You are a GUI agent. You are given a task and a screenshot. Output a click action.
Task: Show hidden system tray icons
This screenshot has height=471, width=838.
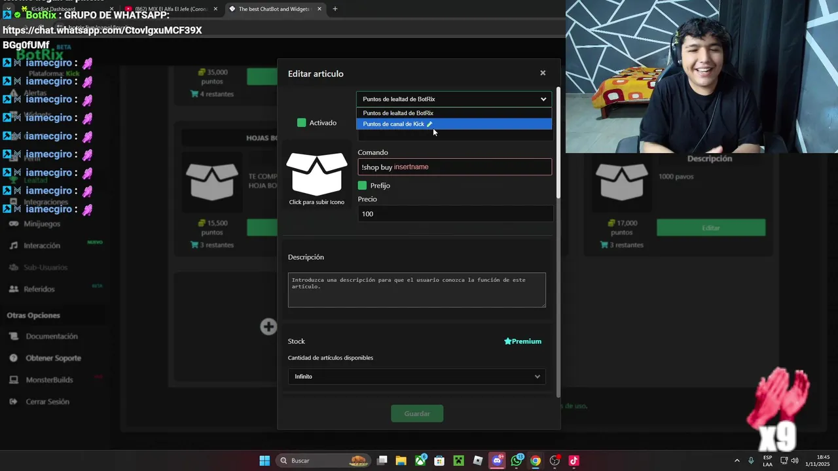coord(737,461)
